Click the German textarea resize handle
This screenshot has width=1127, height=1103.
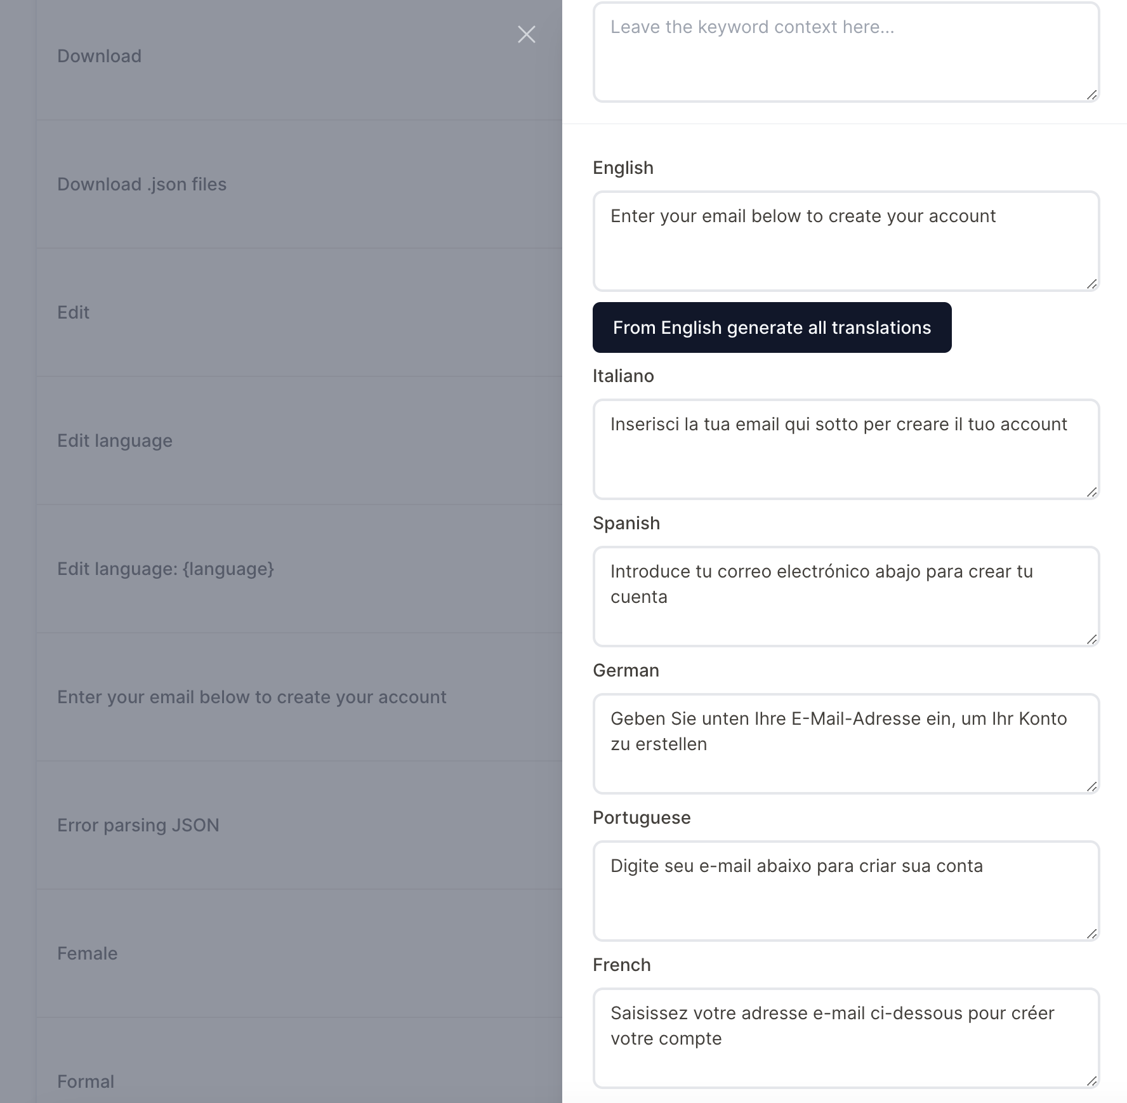click(1091, 786)
